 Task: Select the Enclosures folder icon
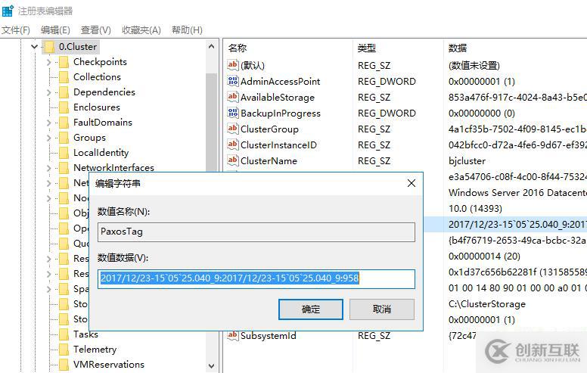(x=64, y=107)
